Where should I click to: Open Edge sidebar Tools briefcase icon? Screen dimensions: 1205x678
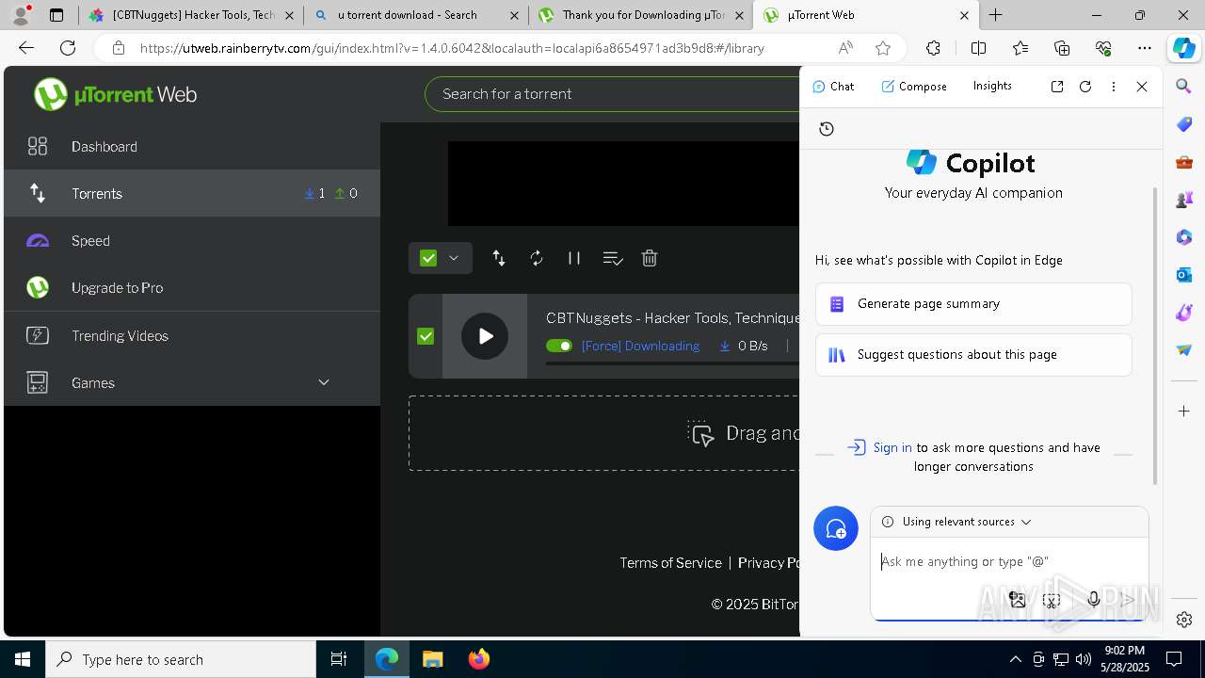pos(1184,162)
